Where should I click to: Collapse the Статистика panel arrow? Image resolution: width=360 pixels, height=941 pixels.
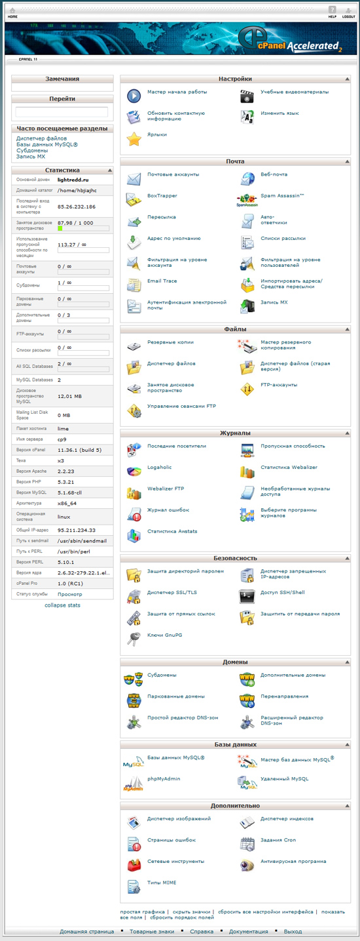tap(109, 170)
